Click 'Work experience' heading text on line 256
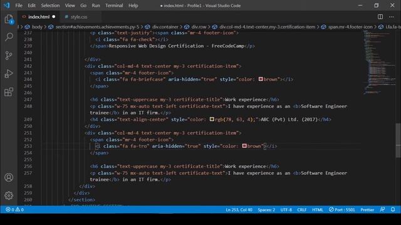Viewport: 401px width, 225px height. point(246,166)
